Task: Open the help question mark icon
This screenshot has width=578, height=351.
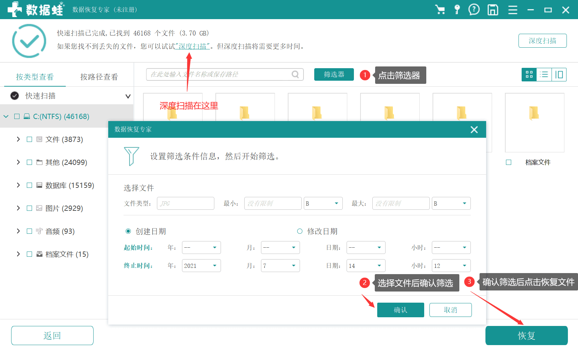Action: (x=474, y=10)
